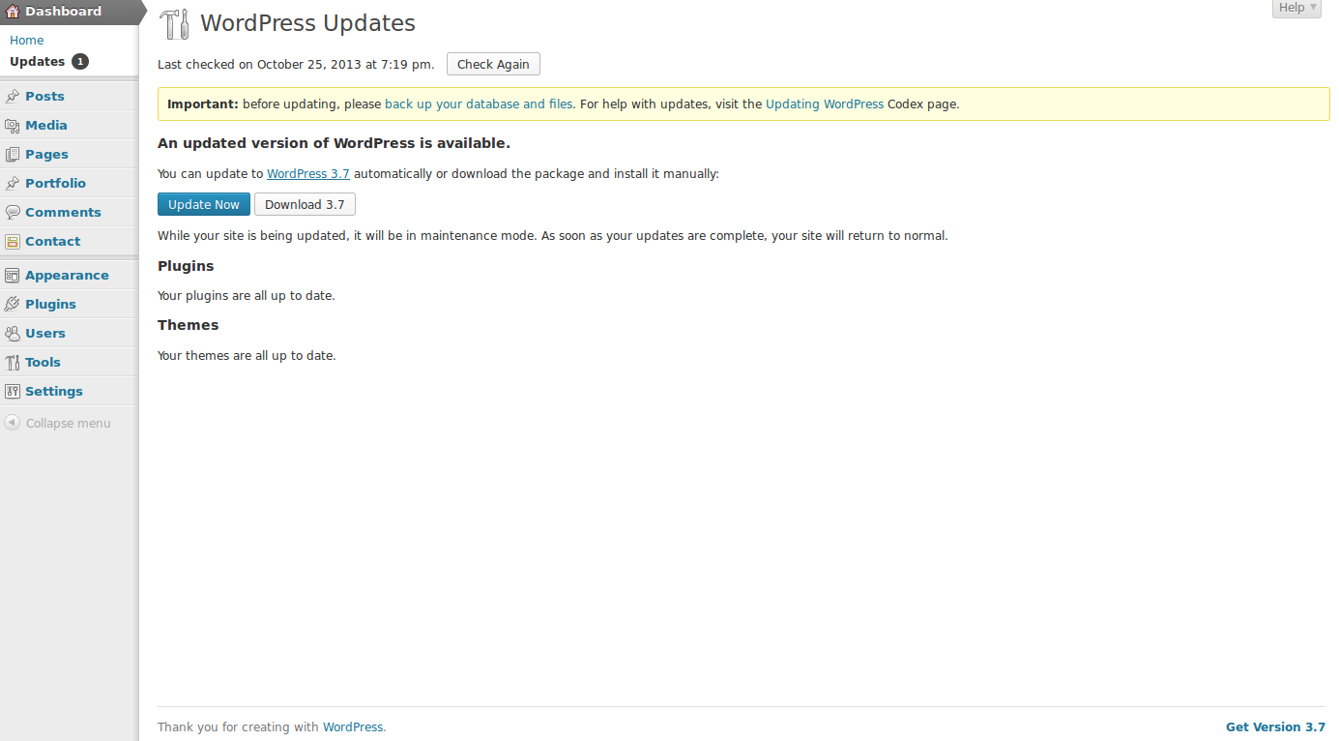Click the Plugins plug icon
Screen dimensions: 1339x741
13,305
